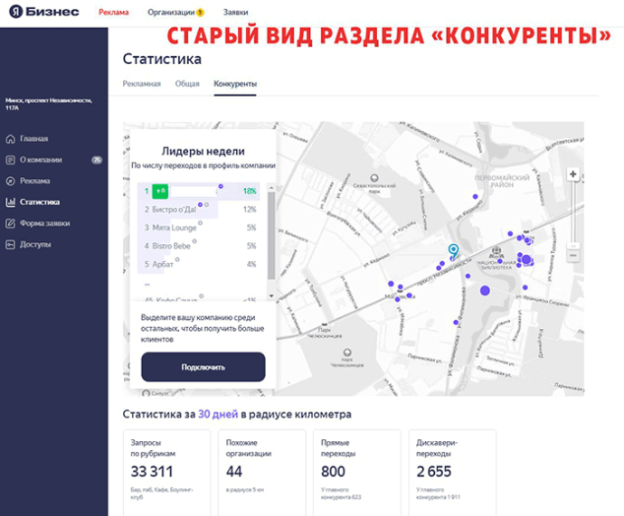Image resolution: width=624 pixels, height=516 pixels.
Task: Click the Главная home icon in sidebar
Action: 10,139
